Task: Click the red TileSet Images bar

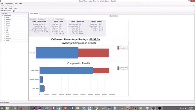Action: click(101, 71)
